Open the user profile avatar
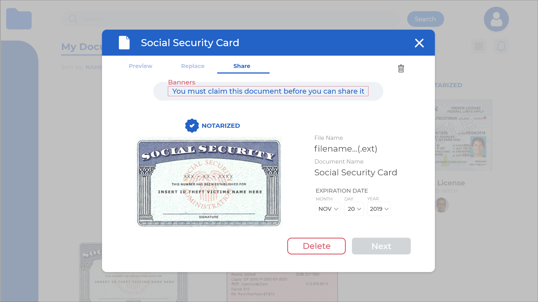This screenshot has height=302, width=538. point(496,19)
